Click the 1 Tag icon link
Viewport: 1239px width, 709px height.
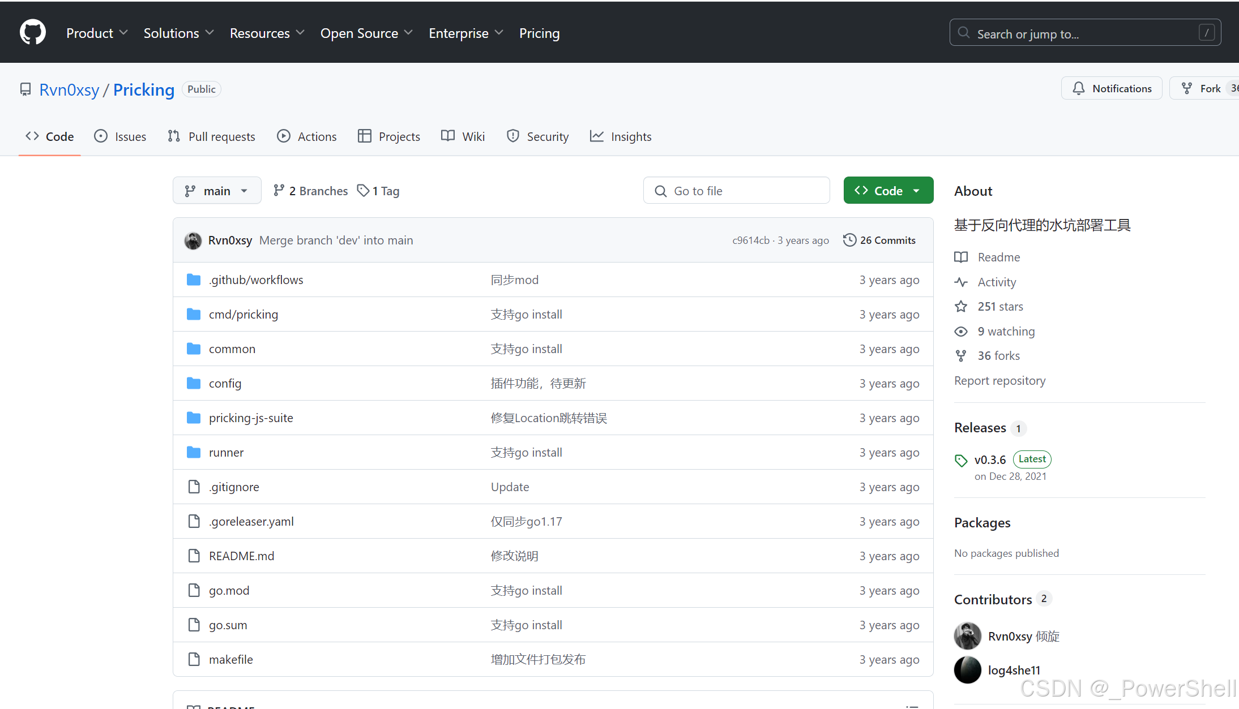pos(364,191)
